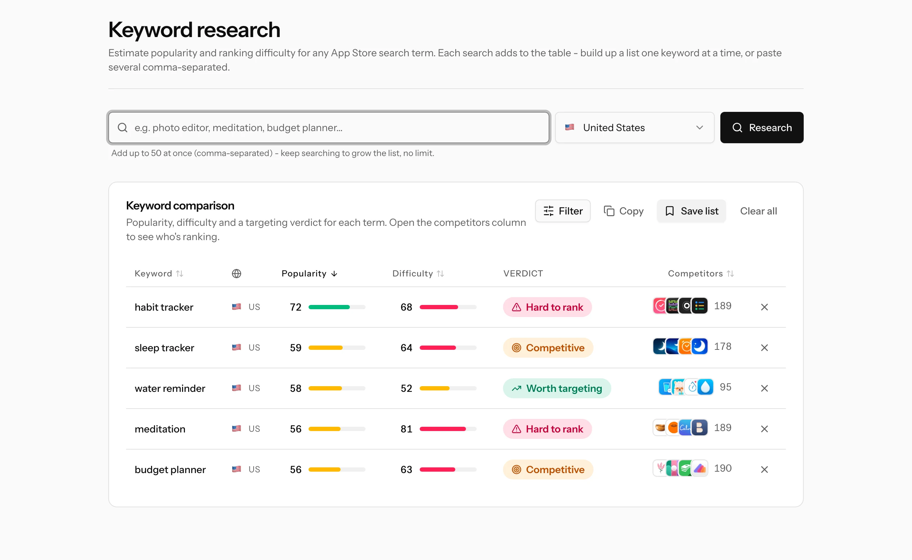Click the Keyword comparison heading

point(180,206)
